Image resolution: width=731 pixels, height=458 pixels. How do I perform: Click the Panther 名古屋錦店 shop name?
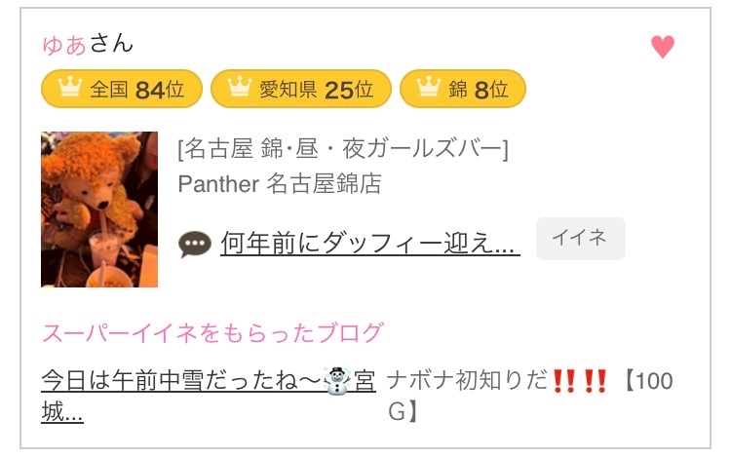click(280, 183)
